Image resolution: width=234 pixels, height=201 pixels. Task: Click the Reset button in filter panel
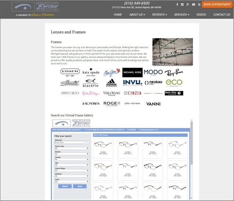[80, 186]
